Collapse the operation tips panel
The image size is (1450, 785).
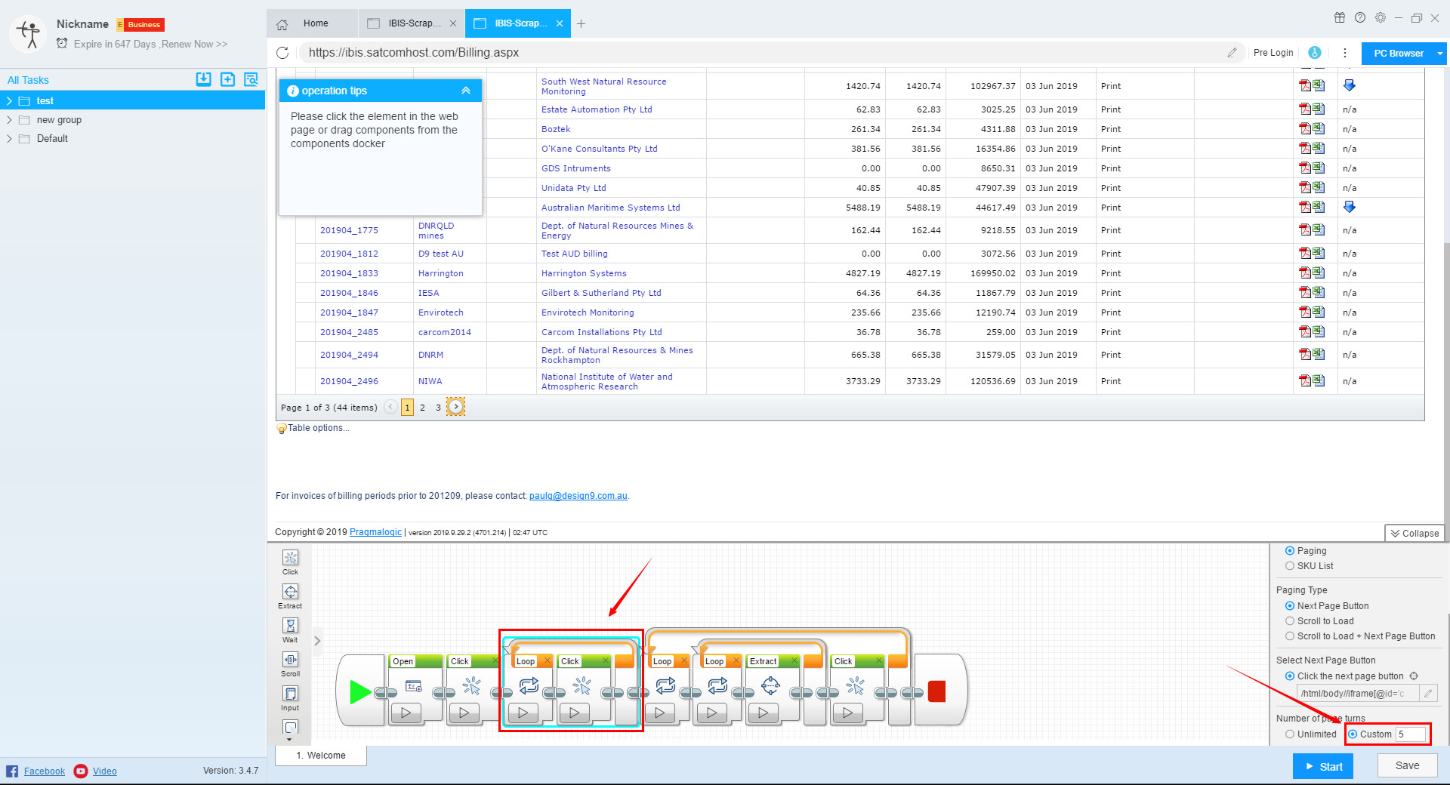465,90
